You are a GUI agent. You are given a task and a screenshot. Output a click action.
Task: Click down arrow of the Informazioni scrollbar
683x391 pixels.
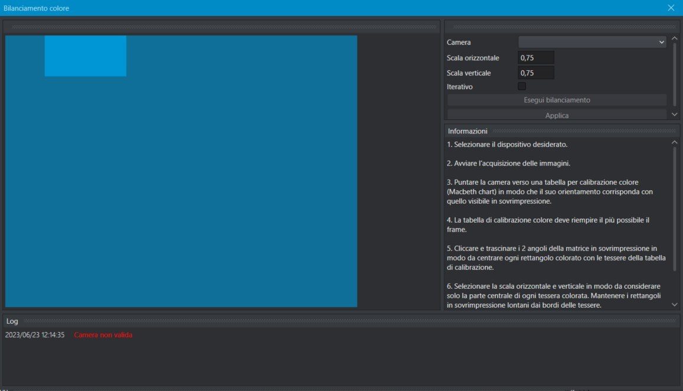(x=674, y=305)
